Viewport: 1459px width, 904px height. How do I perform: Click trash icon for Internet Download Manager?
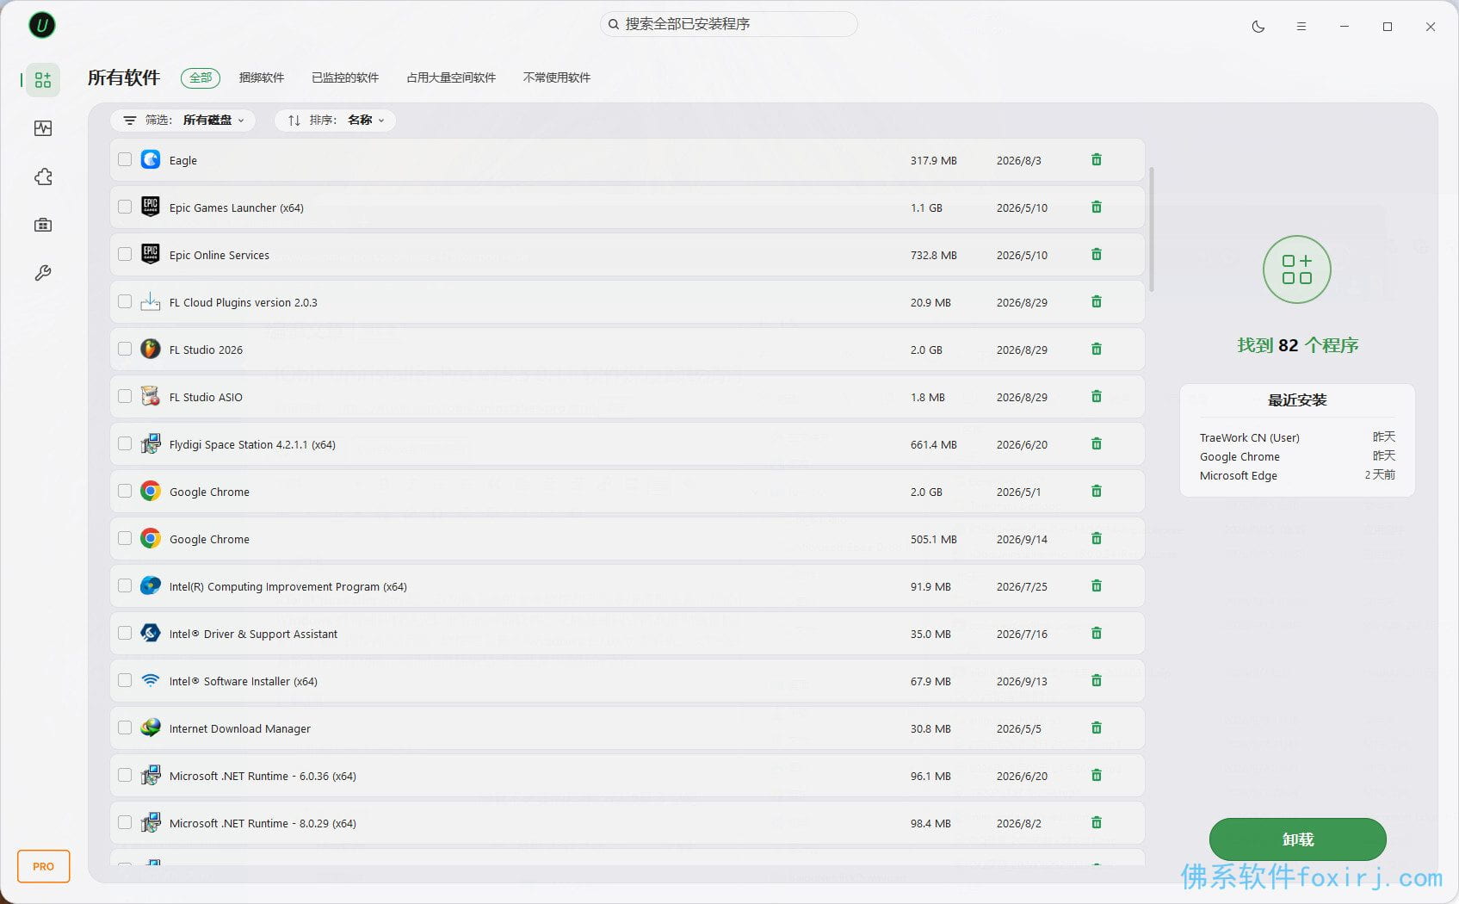pos(1097,728)
